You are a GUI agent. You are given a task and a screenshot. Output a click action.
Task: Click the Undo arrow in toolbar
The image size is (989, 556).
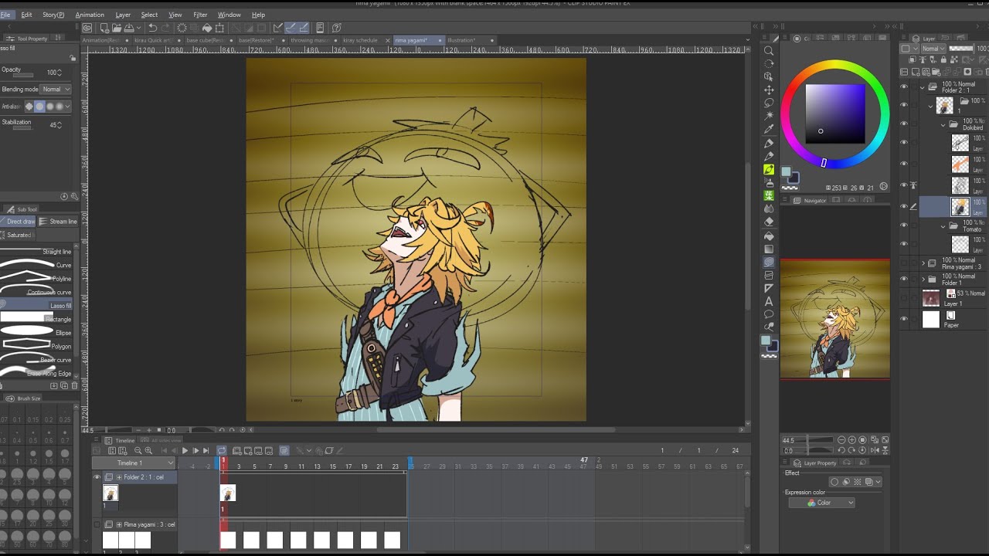click(152, 28)
